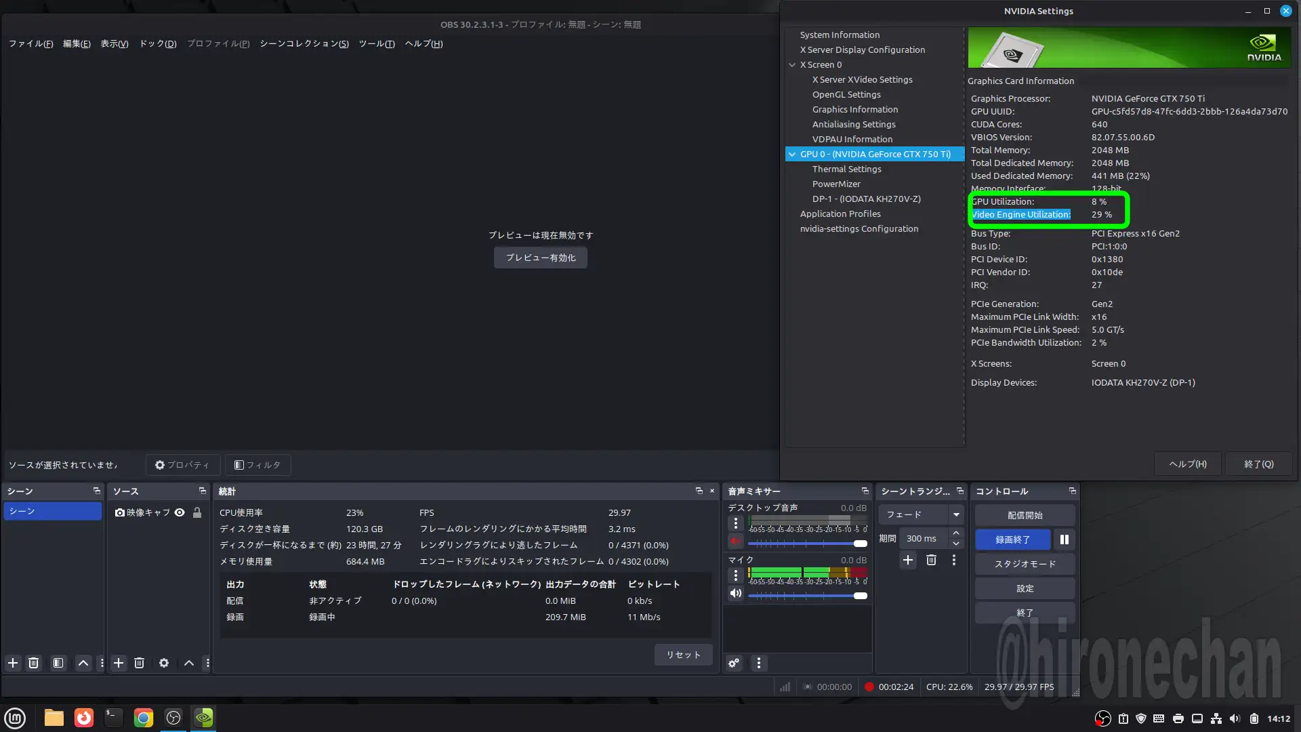Add a configurable transition plus icon

907,560
